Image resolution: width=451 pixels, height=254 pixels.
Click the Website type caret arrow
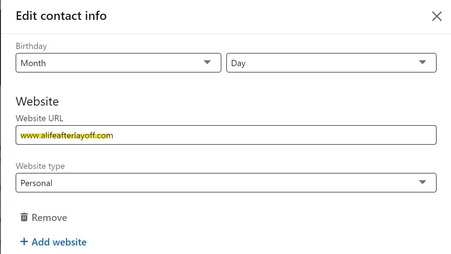click(x=423, y=182)
